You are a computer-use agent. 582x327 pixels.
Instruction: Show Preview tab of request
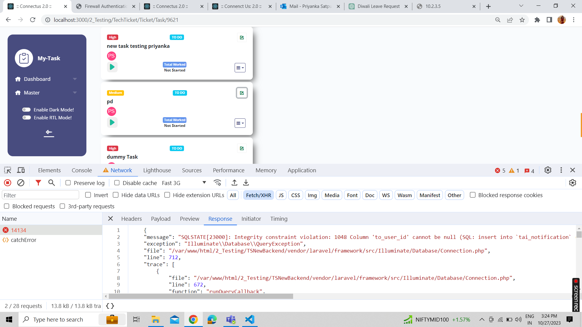coord(189,219)
